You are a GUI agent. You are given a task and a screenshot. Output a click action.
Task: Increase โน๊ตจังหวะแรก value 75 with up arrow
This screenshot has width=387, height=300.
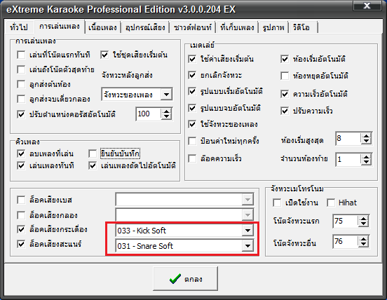[x=363, y=218]
